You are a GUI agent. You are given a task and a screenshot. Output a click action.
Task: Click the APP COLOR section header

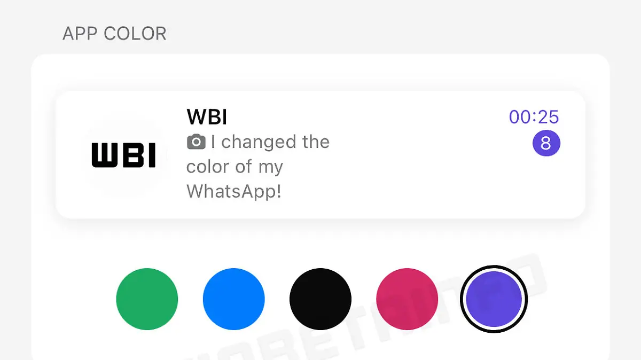pyautogui.click(x=114, y=34)
